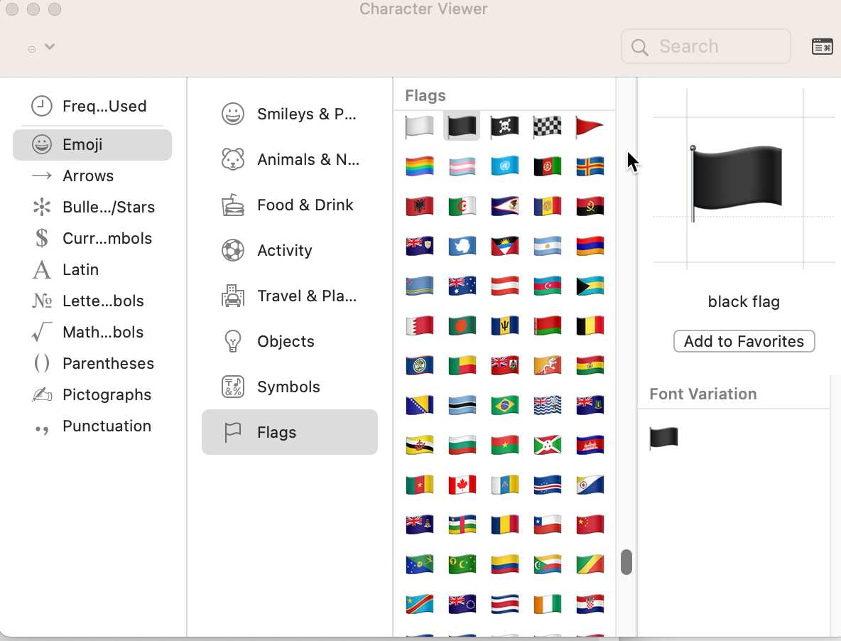
Task: Choose the Brazil flag emoji
Action: coord(504,405)
